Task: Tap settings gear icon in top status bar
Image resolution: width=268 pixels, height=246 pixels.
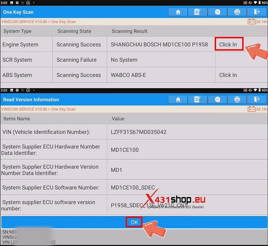Action: pos(17,3)
